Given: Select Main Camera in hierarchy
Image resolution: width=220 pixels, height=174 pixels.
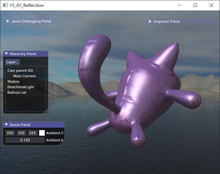Looking at the screenshot, I should coord(24,76).
